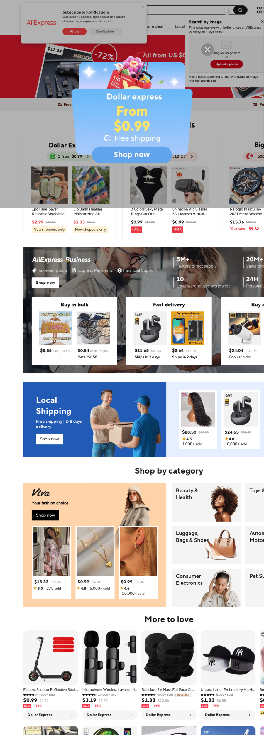
Task: Click the image placeholder icon in drop area
Action: [x=227, y=45]
